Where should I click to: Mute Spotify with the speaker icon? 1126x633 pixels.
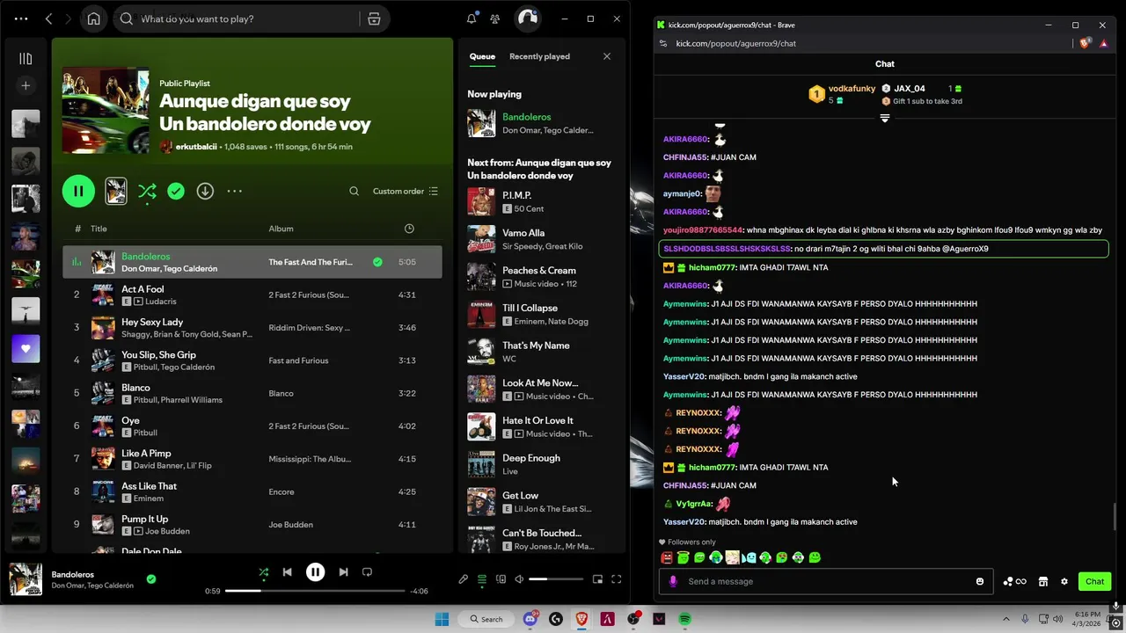click(519, 579)
